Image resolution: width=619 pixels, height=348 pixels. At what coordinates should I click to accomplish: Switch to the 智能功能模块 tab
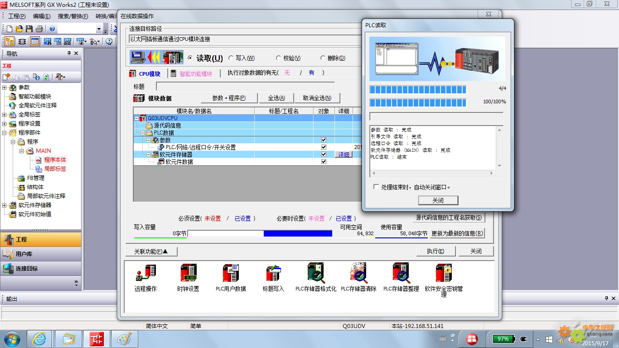[192, 73]
